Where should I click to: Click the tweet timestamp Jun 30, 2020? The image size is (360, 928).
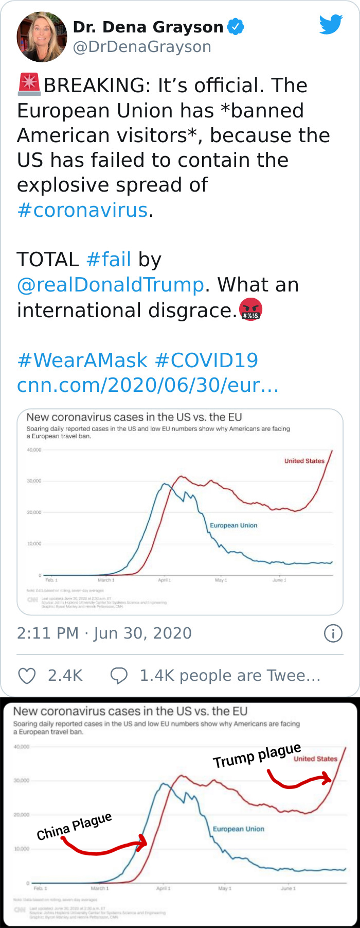pyautogui.click(x=103, y=633)
